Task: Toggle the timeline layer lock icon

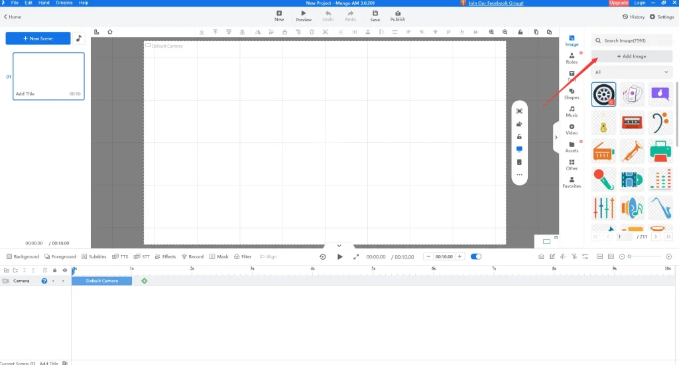Action: (x=55, y=270)
